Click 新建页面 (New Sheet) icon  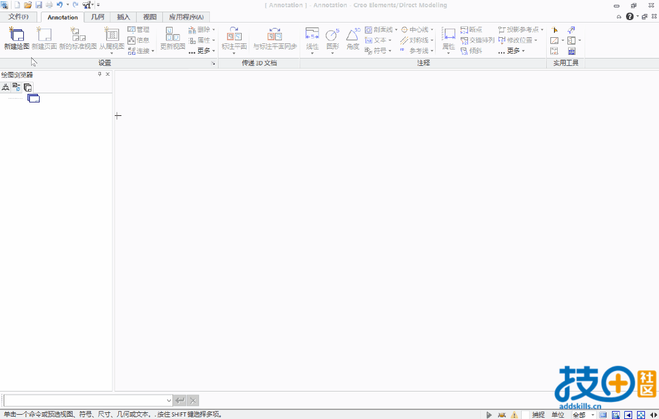coord(44,34)
